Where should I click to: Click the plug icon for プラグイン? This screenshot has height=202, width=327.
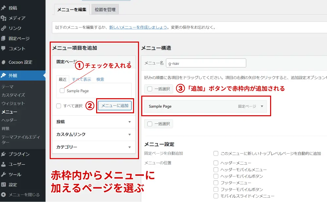click(x=3, y=154)
